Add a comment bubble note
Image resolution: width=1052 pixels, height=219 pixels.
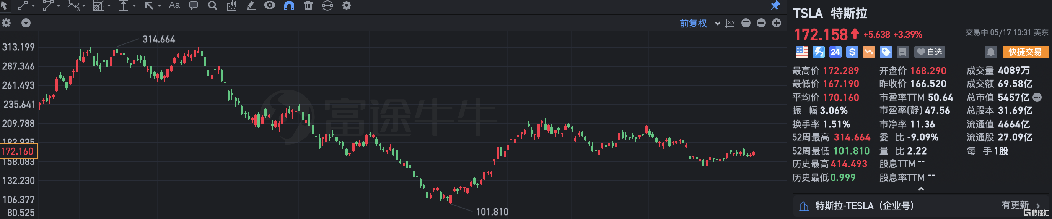click(x=194, y=5)
